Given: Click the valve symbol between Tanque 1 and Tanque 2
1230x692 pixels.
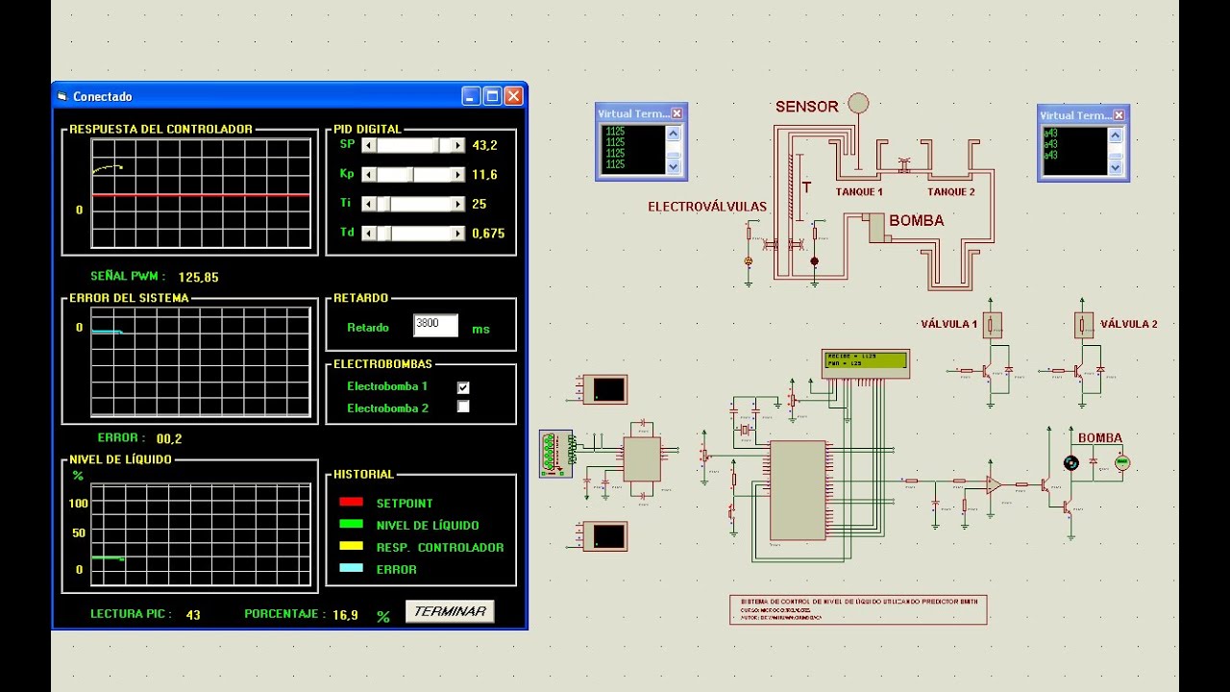Looking at the screenshot, I should click(x=903, y=166).
